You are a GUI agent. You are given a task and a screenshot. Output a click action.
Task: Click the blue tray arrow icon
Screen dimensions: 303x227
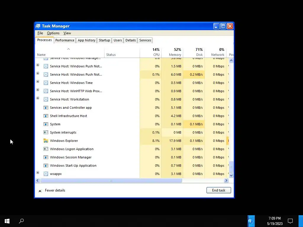pos(251,221)
